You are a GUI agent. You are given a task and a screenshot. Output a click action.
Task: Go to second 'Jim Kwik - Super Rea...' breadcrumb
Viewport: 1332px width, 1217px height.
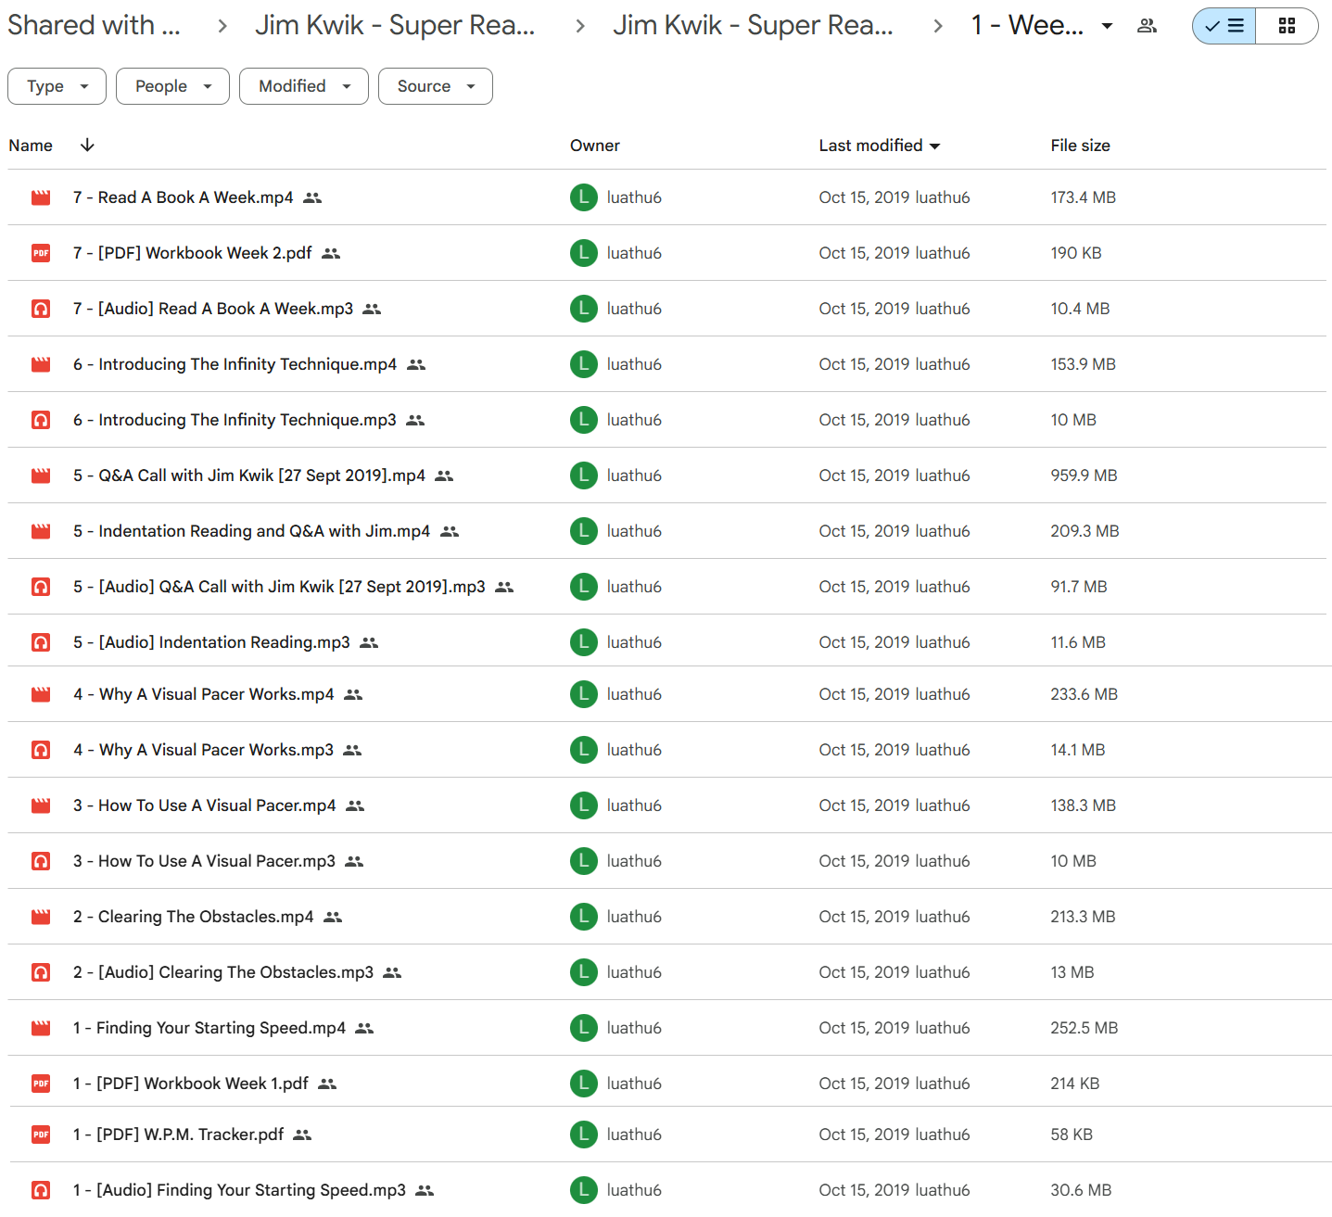pyautogui.click(x=753, y=25)
